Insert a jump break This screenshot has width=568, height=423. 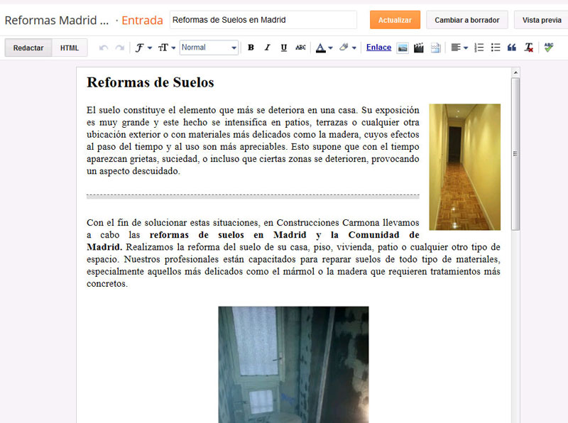(435, 48)
